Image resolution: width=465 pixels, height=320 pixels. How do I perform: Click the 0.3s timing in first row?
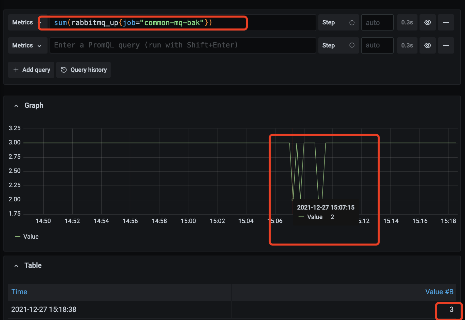[x=407, y=22]
